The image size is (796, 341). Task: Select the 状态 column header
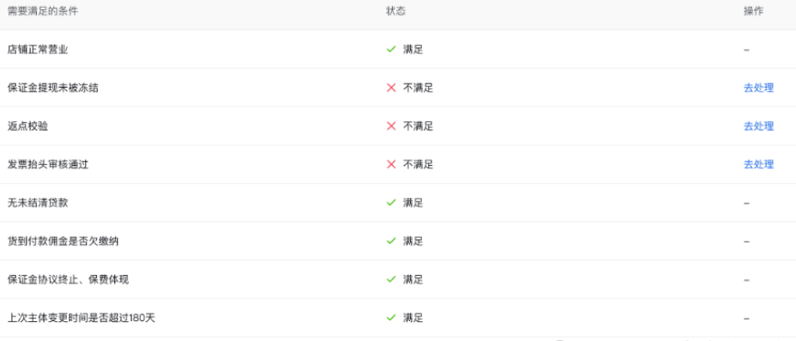coord(396,11)
